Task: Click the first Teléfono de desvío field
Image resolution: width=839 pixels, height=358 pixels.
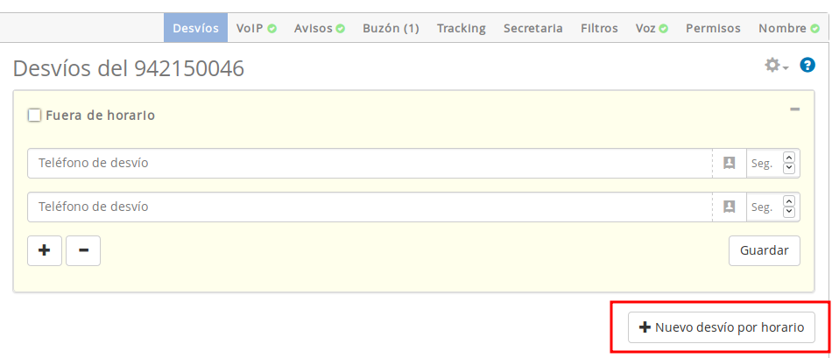Action: point(368,163)
